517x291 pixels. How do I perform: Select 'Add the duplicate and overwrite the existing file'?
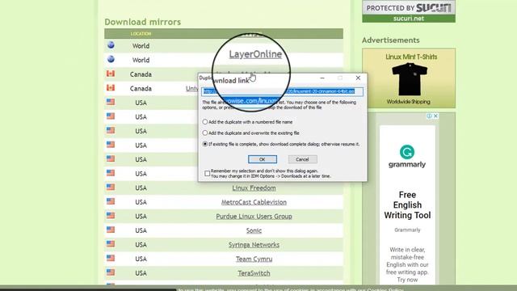[205, 133]
